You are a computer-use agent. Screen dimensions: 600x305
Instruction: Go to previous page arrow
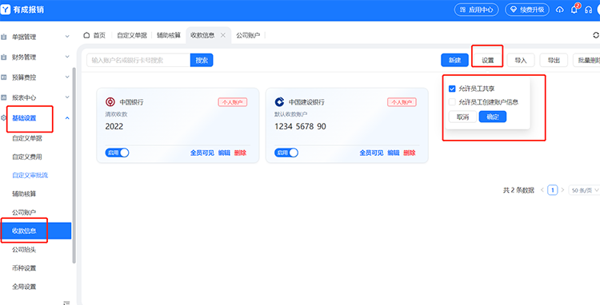click(542, 190)
